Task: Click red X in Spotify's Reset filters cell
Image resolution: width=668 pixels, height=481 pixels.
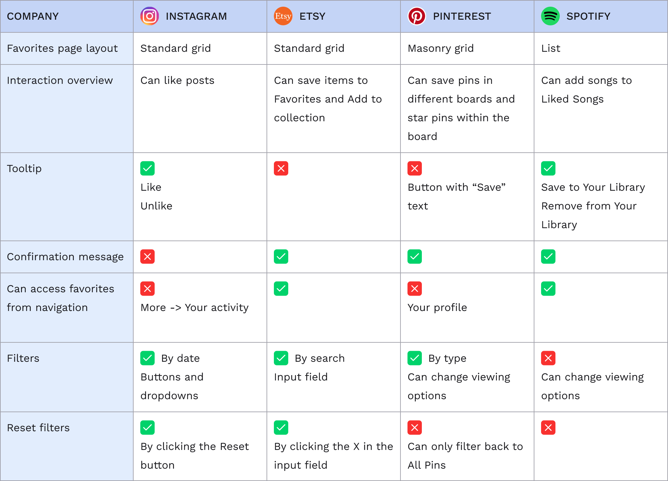Action: pyautogui.click(x=548, y=428)
